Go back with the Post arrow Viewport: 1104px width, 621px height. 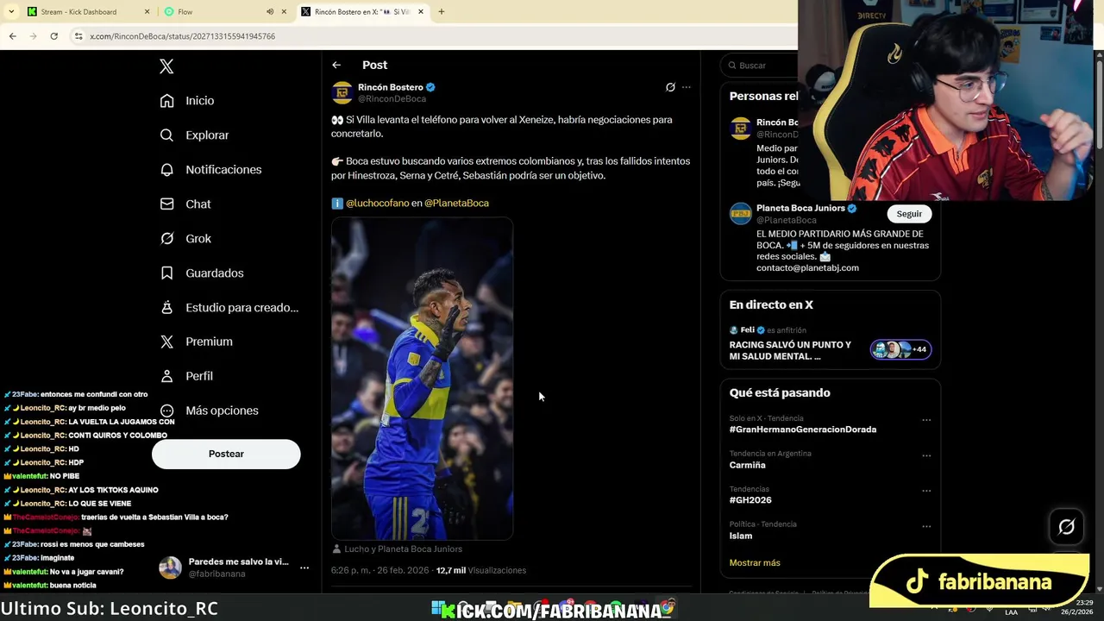tap(336, 65)
